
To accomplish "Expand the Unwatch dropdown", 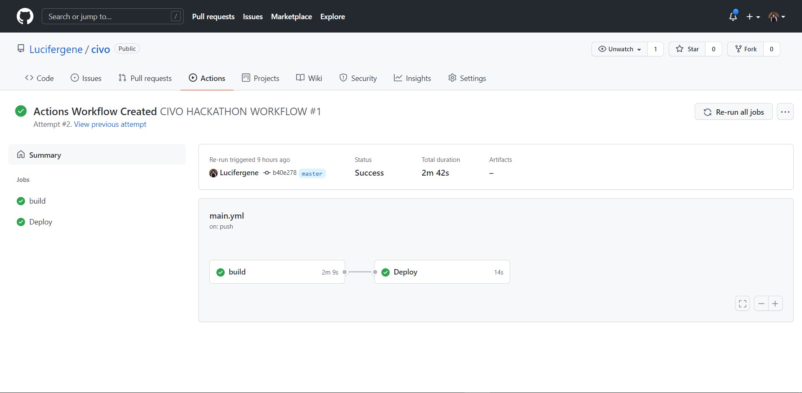I will (619, 49).
